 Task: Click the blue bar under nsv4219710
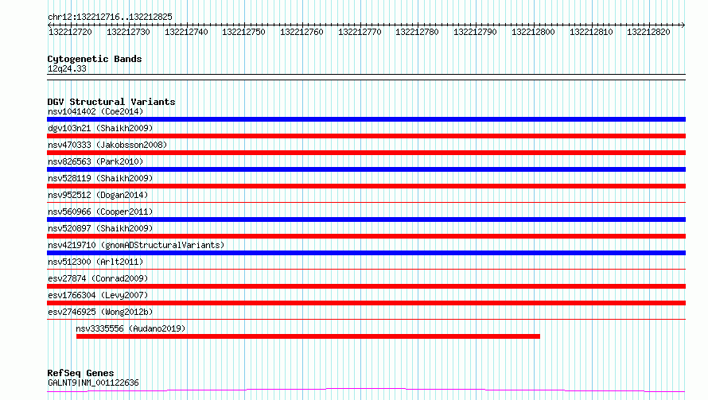pyautogui.click(x=366, y=253)
